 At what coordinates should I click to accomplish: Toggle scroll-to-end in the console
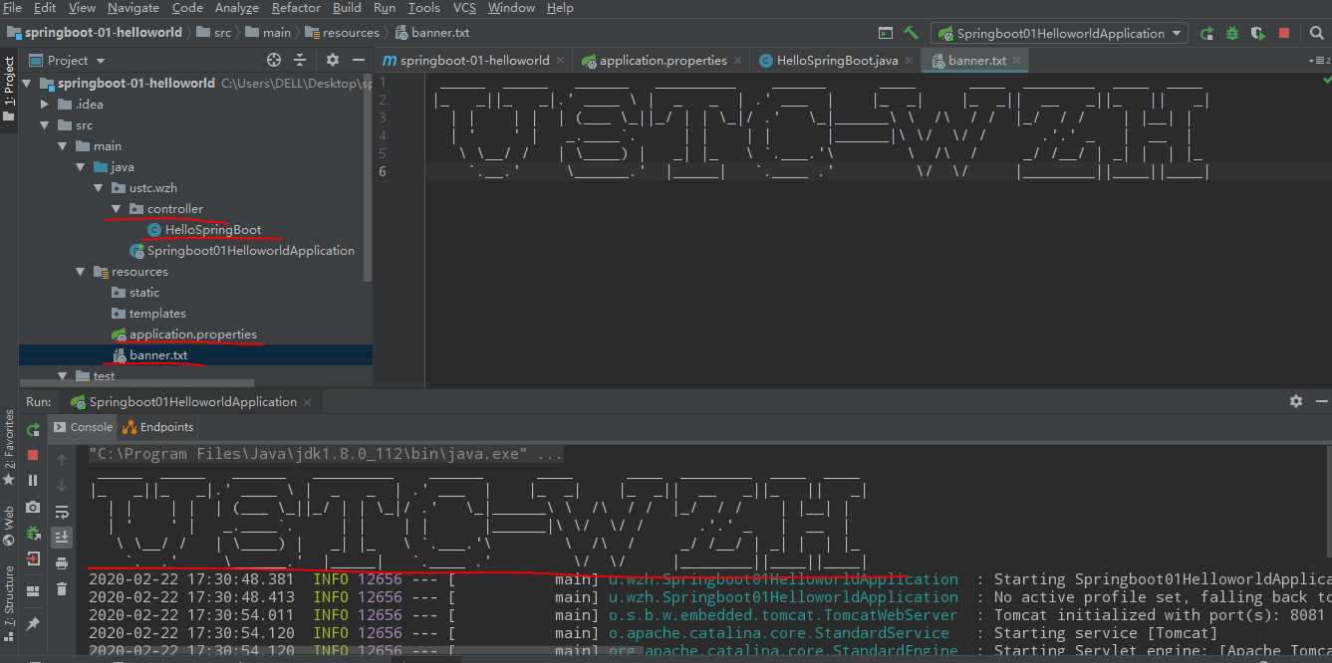click(62, 538)
